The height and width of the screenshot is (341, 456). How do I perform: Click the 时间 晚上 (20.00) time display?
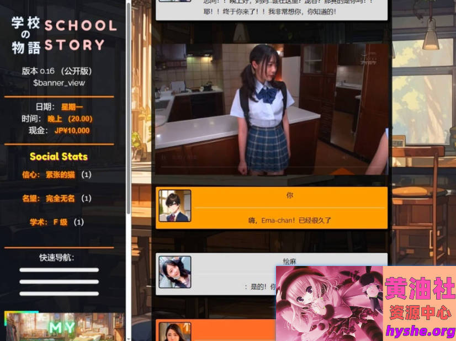tap(70, 119)
